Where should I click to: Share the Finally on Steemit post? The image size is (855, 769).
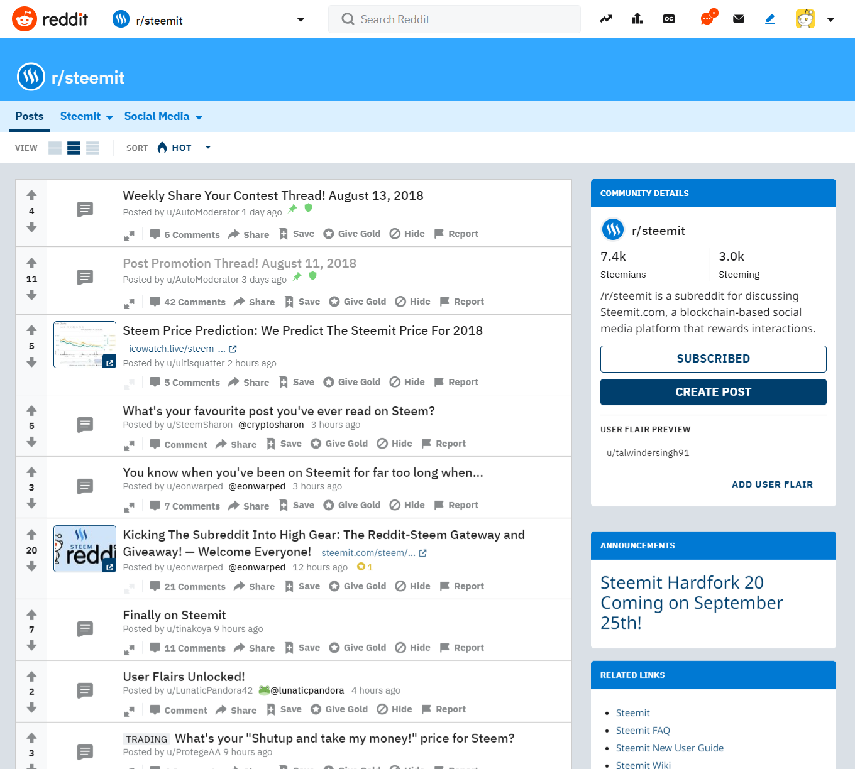point(254,648)
